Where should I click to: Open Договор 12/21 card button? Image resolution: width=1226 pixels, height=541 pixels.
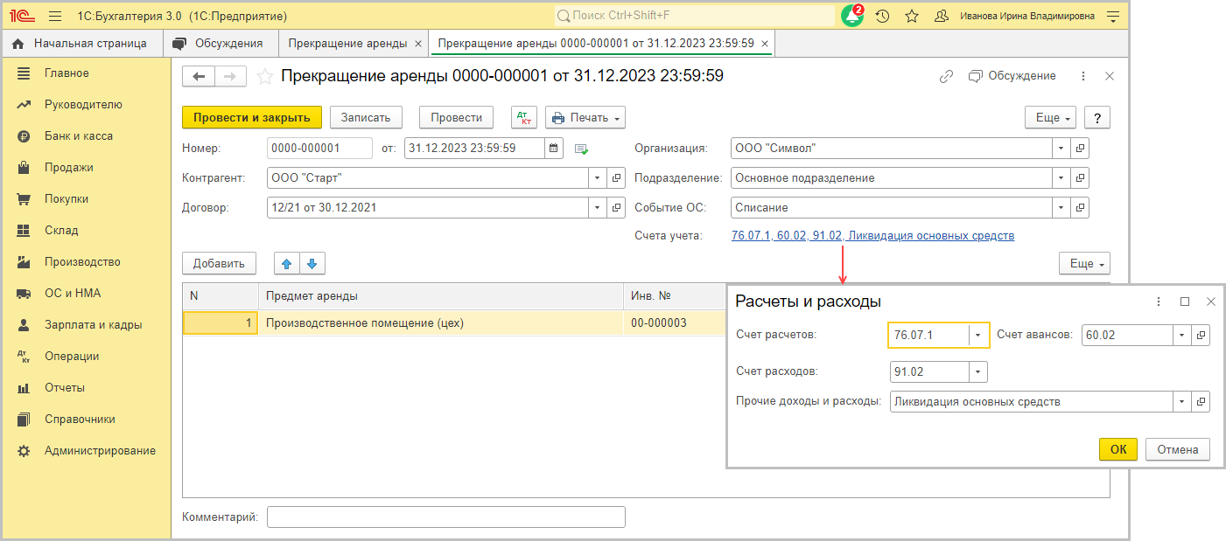tap(616, 208)
